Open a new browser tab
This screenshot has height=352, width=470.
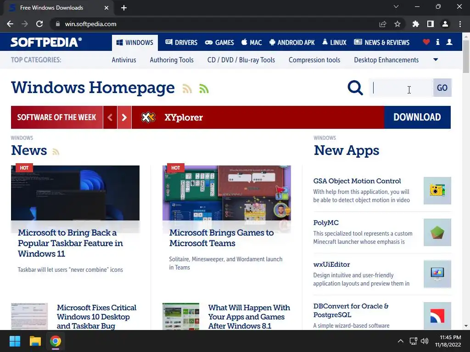124,8
